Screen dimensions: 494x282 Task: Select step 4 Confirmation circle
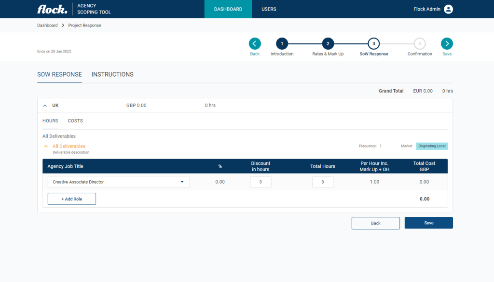click(x=420, y=44)
